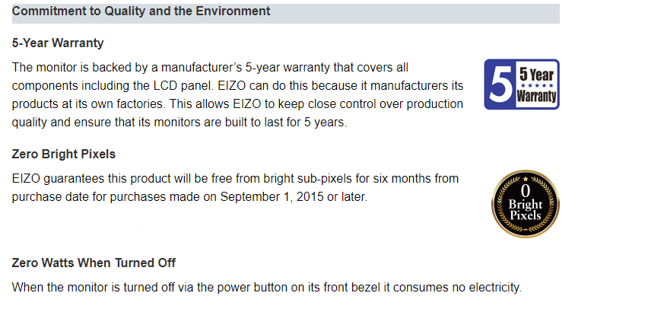The height and width of the screenshot is (309, 645).
Task: Click the words 'LCD panel' in the warranty paragraph
Action: point(181,85)
